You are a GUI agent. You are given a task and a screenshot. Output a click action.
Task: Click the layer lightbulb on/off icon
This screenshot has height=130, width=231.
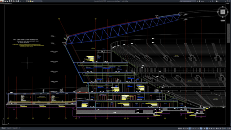[27, 1]
